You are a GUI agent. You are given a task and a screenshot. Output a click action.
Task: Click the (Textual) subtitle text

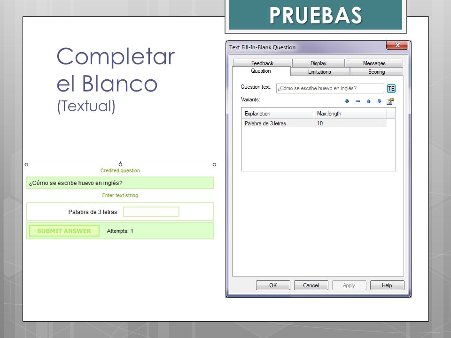click(86, 106)
